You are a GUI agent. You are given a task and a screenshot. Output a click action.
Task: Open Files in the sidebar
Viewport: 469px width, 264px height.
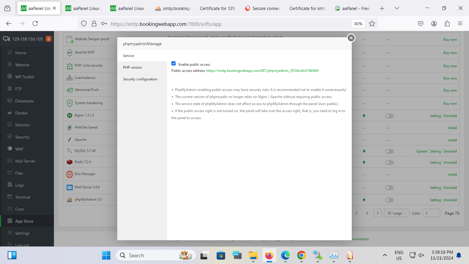(27, 173)
